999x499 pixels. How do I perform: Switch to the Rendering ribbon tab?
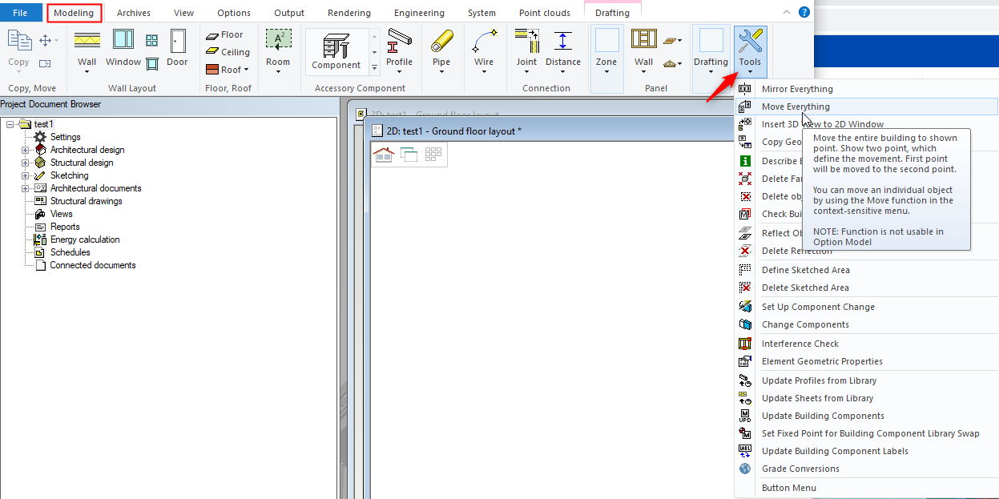click(349, 13)
